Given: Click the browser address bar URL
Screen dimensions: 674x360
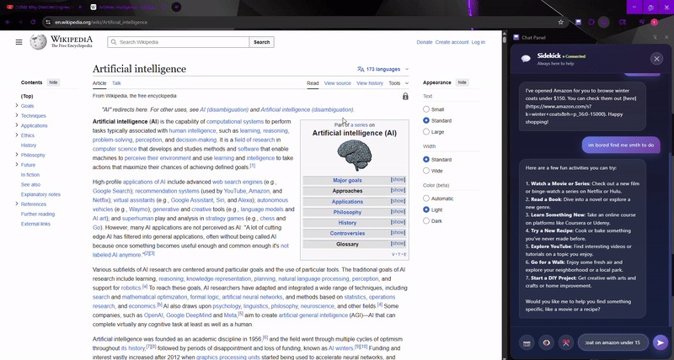Looking at the screenshot, I should 101,22.
